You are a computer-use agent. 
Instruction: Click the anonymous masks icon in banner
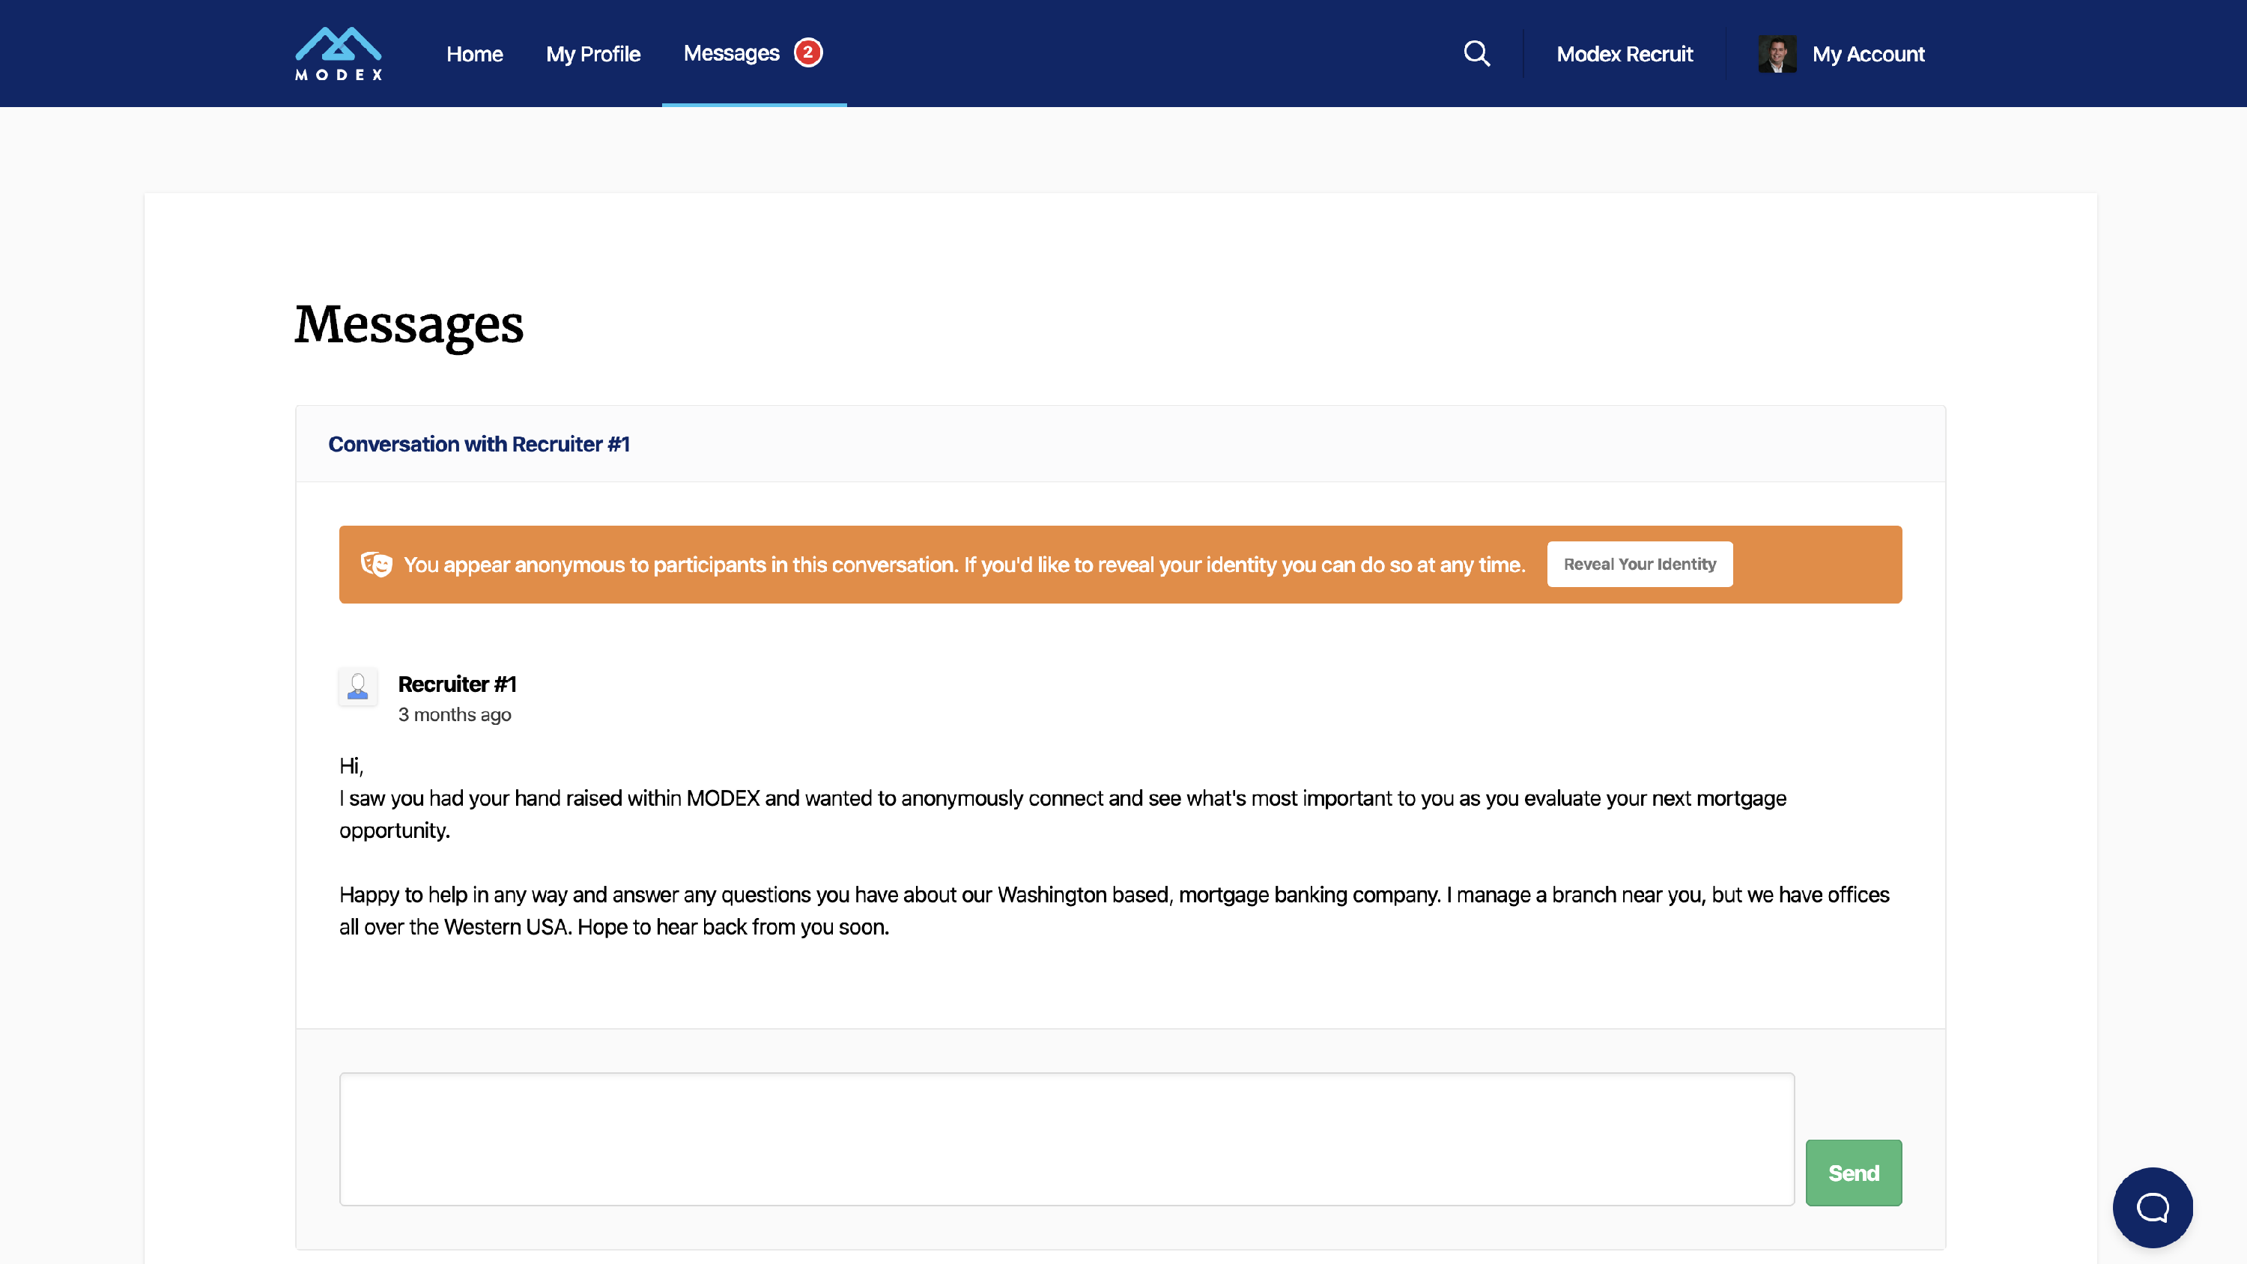click(x=377, y=565)
